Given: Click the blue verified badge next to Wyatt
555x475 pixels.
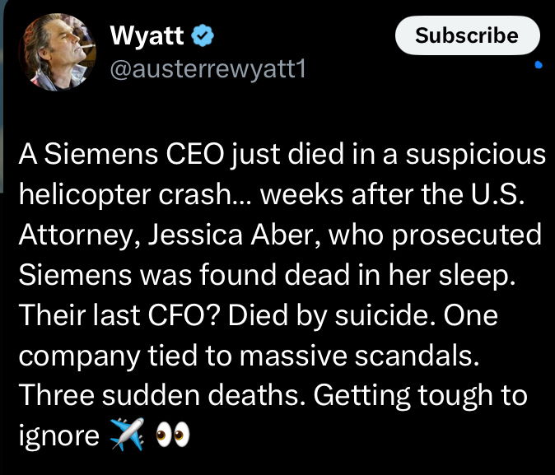Looking at the screenshot, I should pos(205,36).
